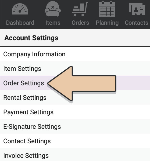
Task: Open Company Information settings
Action: pos(75,54)
